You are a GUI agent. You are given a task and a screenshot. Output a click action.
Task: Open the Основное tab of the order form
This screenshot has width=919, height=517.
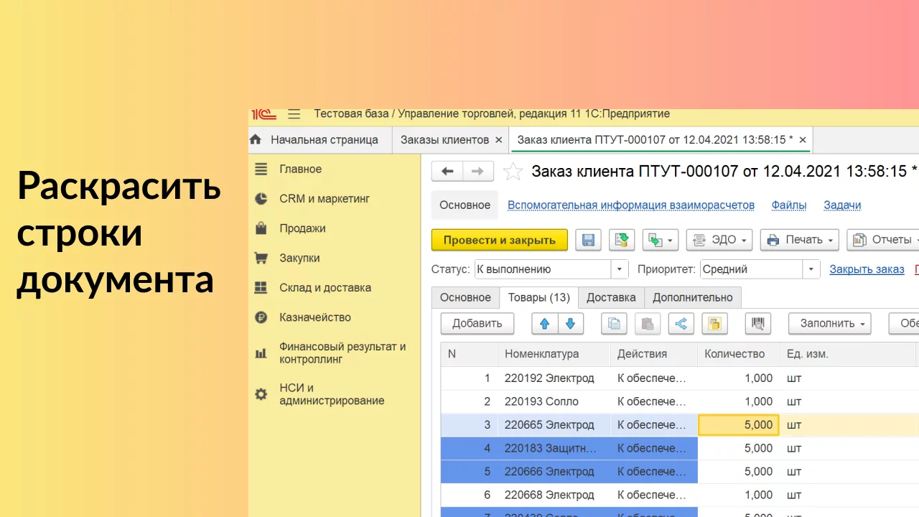[x=465, y=297]
